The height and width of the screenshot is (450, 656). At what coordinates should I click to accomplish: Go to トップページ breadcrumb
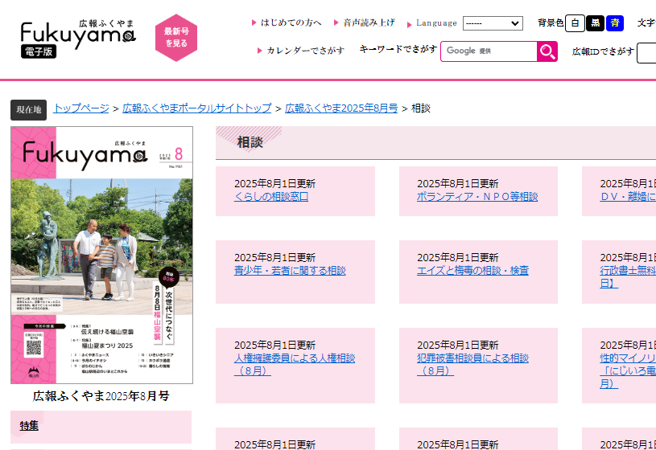pyautogui.click(x=81, y=108)
